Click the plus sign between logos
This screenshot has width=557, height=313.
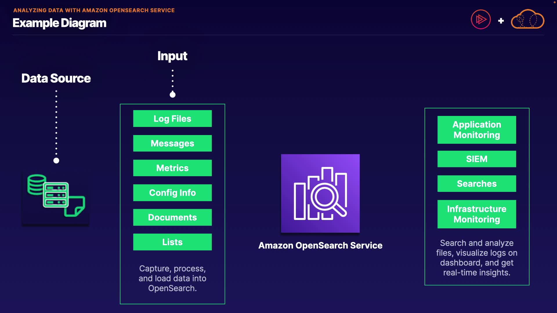click(501, 21)
